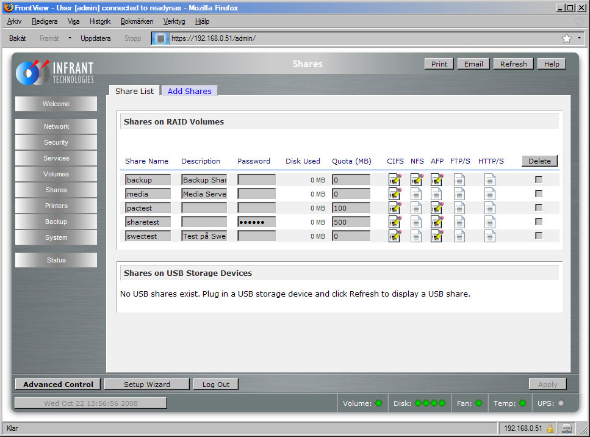This screenshot has width=590, height=437.
Task: Open the Volumes section in sidebar
Action: pyautogui.click(x=56, y=174)
